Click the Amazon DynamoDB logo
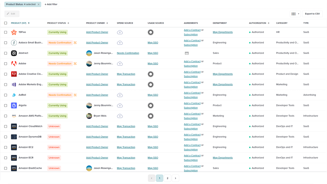The image size is (327, 184). pos(14,137)
